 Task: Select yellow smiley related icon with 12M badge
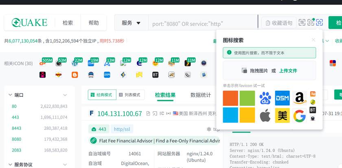coord(155,63)
